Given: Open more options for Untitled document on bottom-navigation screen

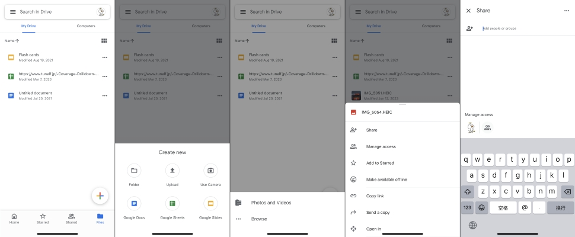Looking at the screenshot, I should [104, 95].
